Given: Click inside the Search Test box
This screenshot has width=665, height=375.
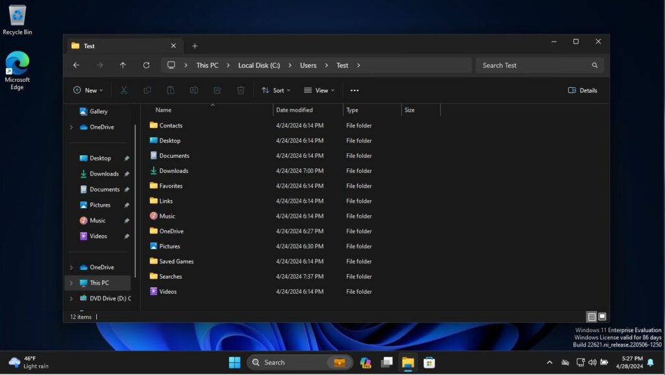Looking at the screenshot, I should 533,65.
